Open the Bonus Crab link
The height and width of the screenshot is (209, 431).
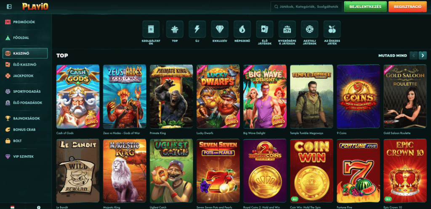pyautogui.click(x=25, y=130)
